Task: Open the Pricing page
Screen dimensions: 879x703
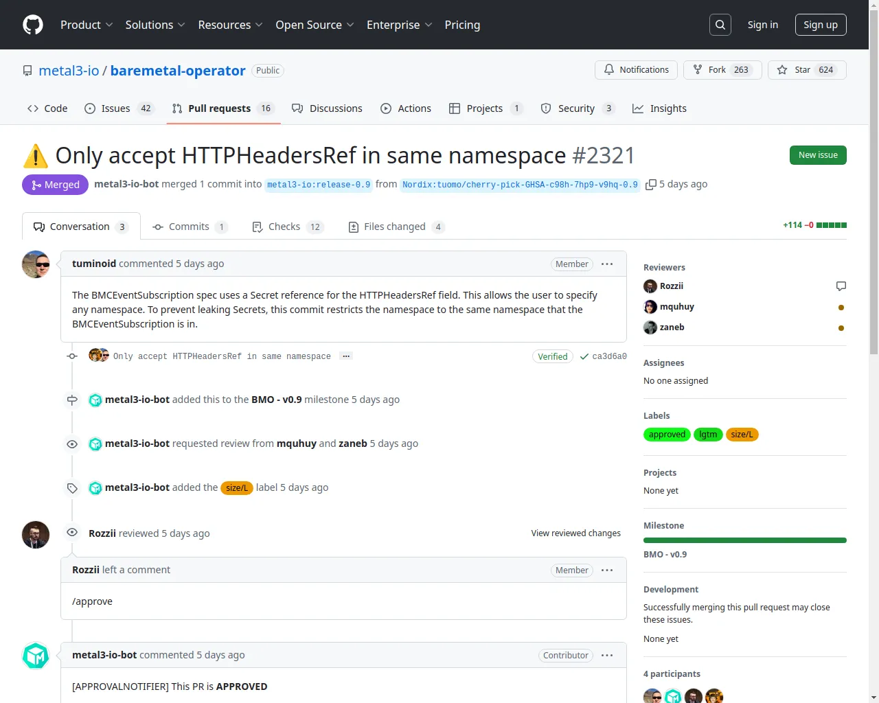Action: 462,25
